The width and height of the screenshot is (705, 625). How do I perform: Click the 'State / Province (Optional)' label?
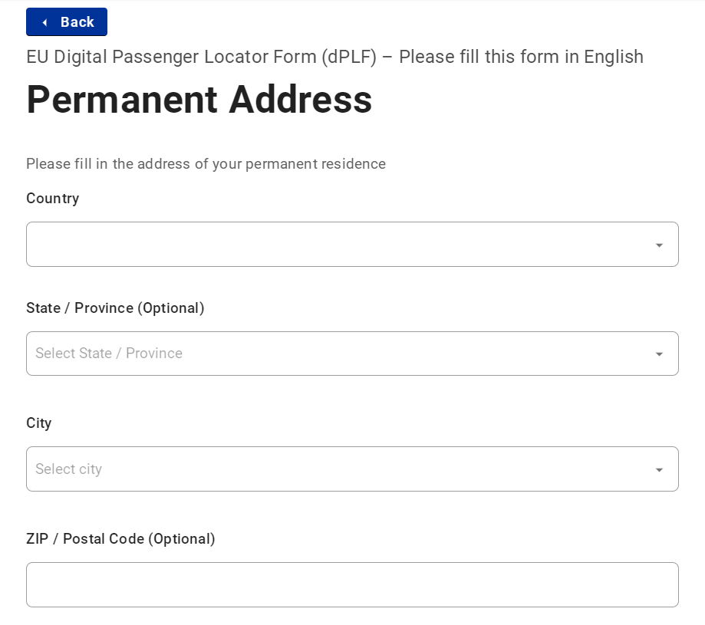coord(115,308)
